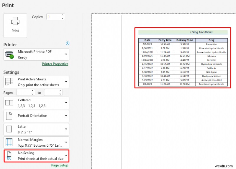Click the large Print button
236x169 pixels.
(x=15, y=25)
